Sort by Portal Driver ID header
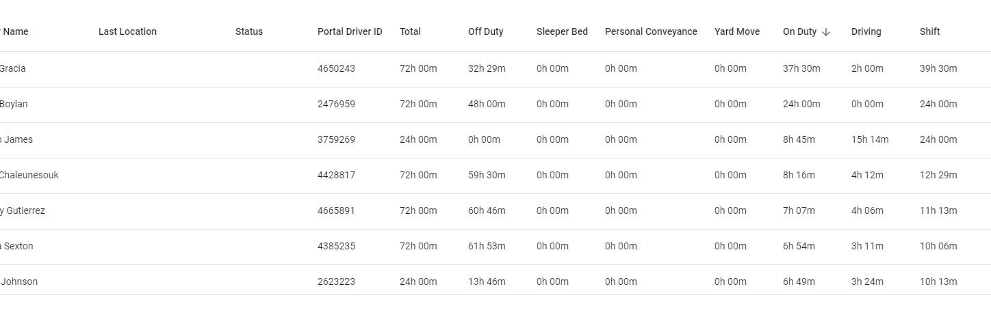 350,31
